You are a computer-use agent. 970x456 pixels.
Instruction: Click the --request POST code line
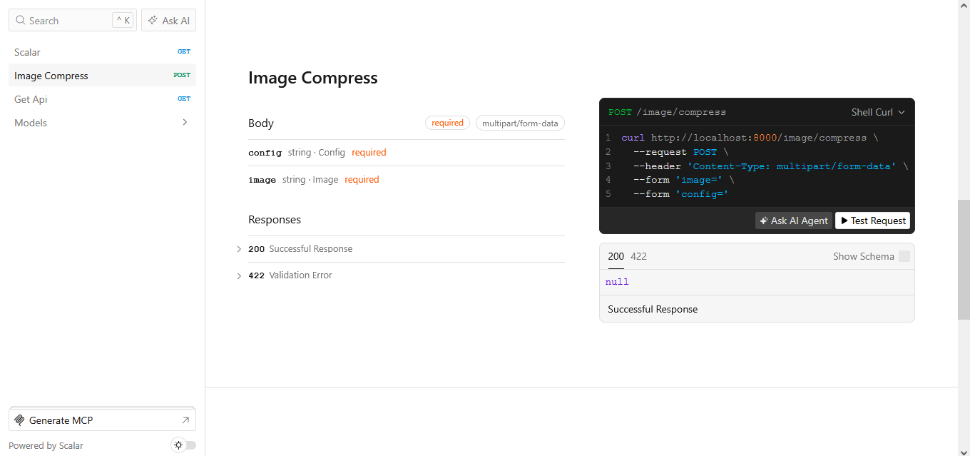coord(681,152)
